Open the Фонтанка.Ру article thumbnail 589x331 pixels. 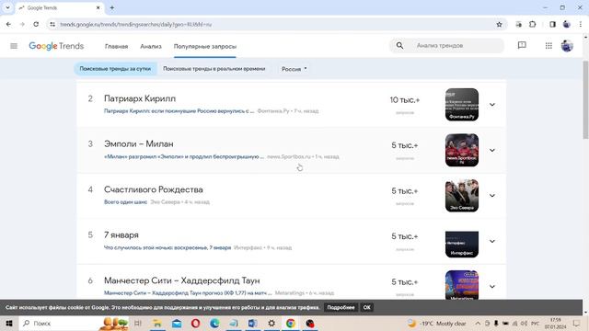coord(462,105)
